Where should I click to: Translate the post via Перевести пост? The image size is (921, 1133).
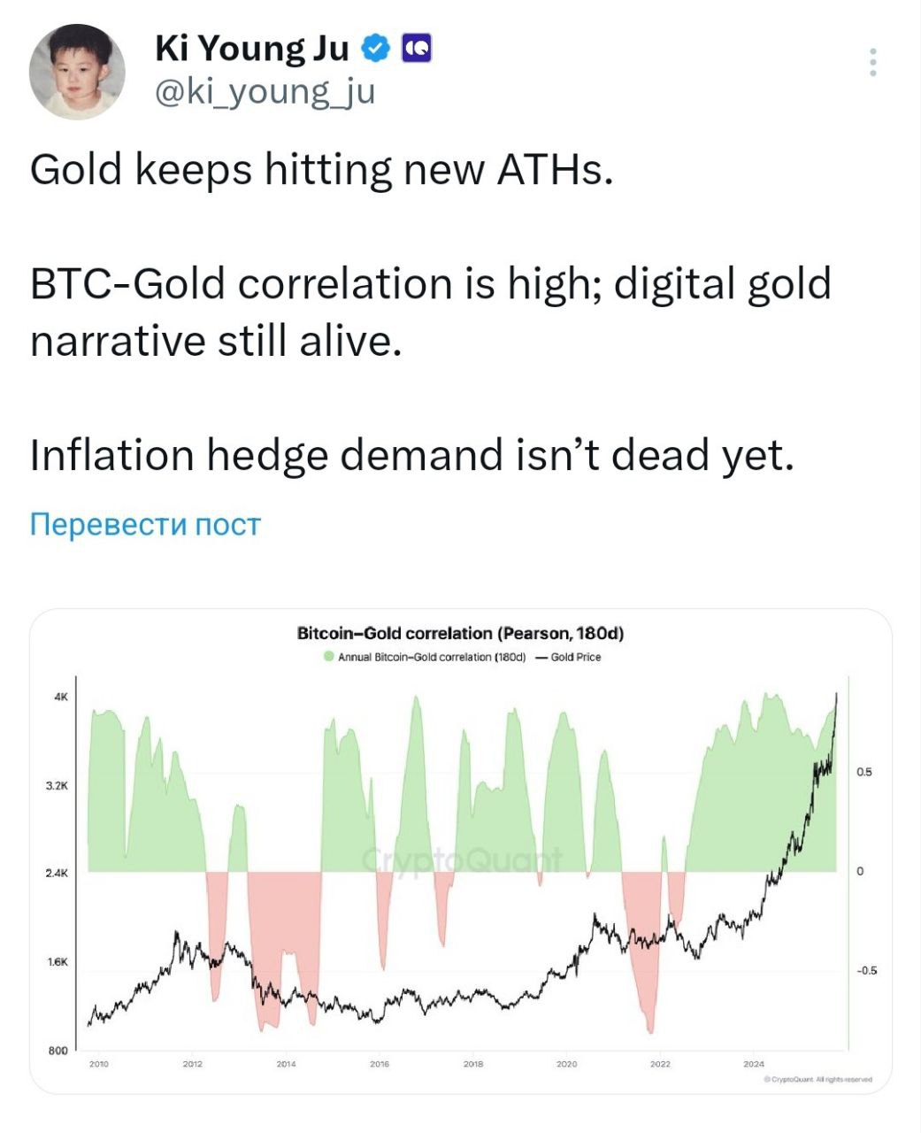pos(145,524)
